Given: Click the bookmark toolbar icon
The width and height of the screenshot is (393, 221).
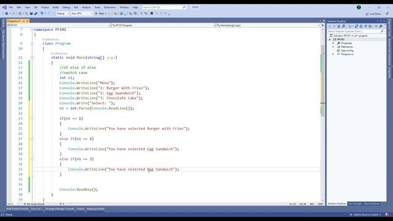Looking at the screenshot, I should click(152, 14).
